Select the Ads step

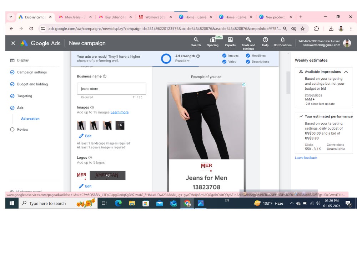pyautogui.click(x=20, y=108)
